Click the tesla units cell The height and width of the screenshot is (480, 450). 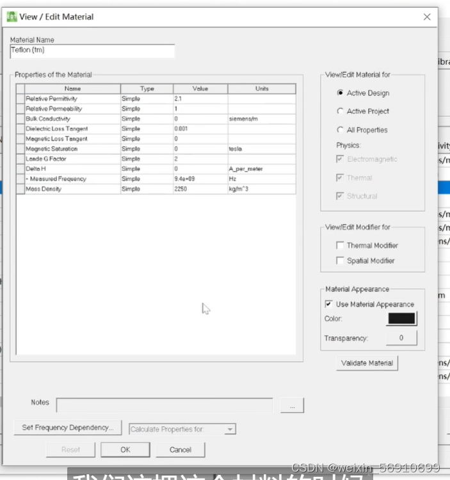click(262, 148)
